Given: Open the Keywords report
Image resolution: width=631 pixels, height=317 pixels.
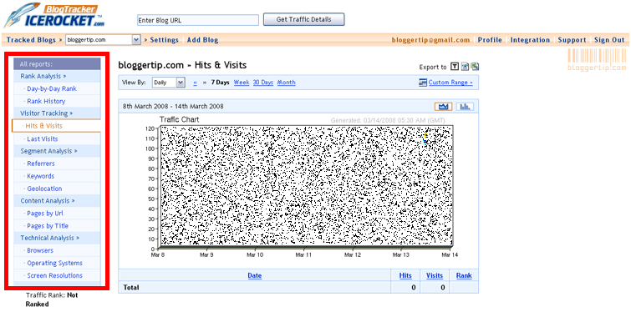Looking at the screenshot, I should [x=41, y=176].
